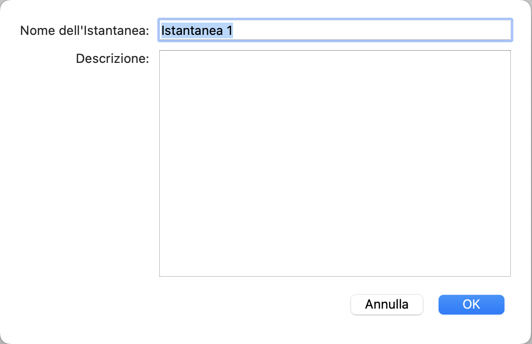532x344 pixels.
Task: Select the "Nome dell'Istantanea:" label
Action: (84, 30)
